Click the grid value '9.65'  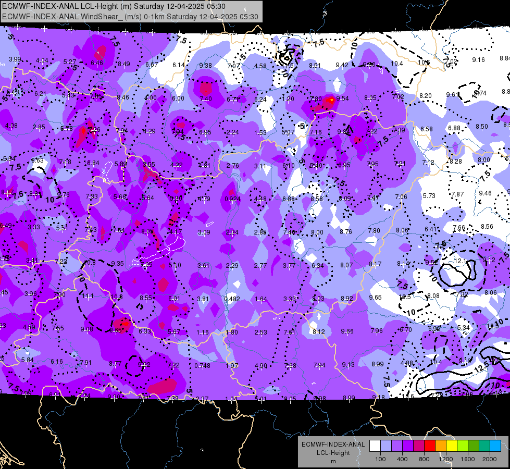click(376, 297)
